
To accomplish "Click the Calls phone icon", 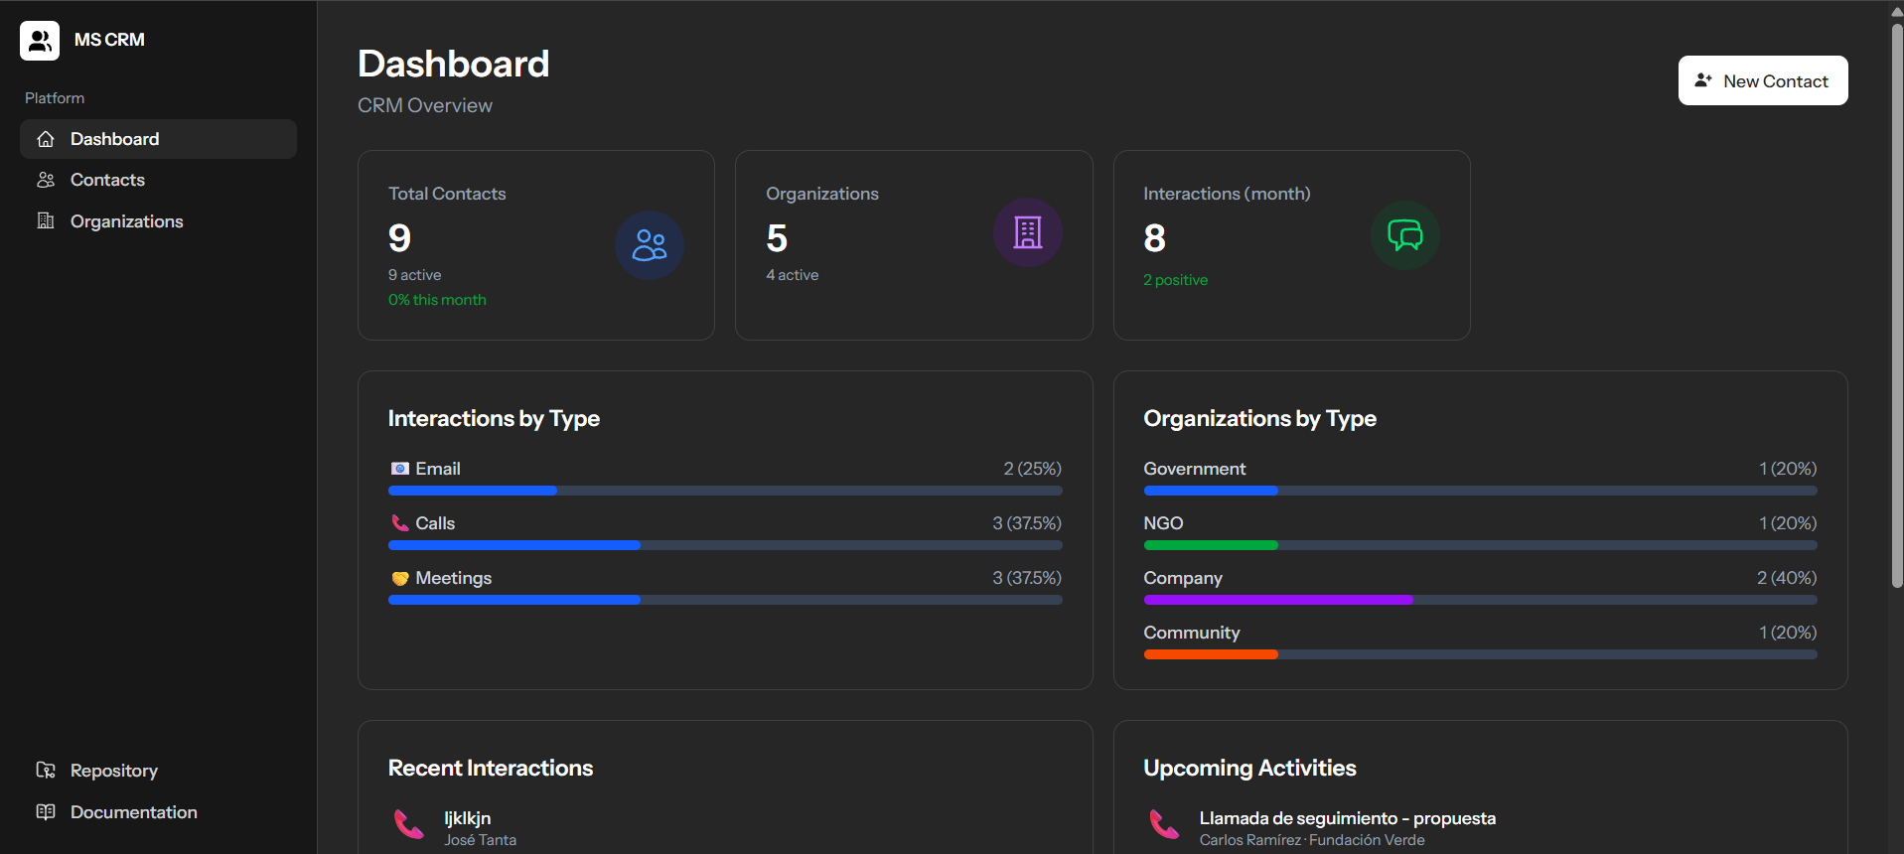I will pyautogui.click(x=399, y=523).
